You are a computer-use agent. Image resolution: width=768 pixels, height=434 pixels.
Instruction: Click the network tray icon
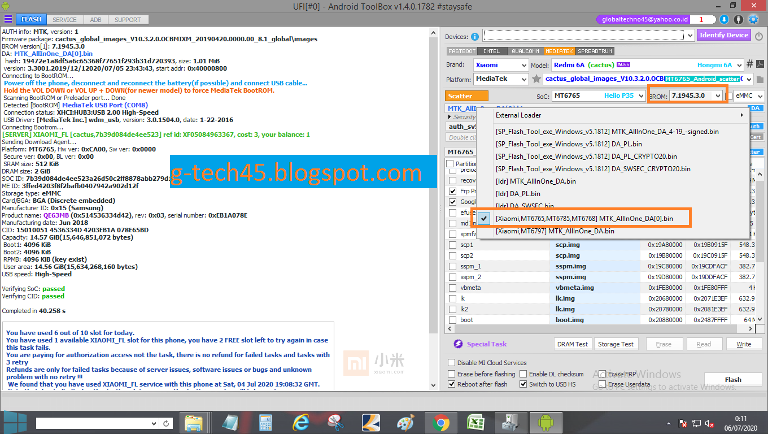pos(696,423)
